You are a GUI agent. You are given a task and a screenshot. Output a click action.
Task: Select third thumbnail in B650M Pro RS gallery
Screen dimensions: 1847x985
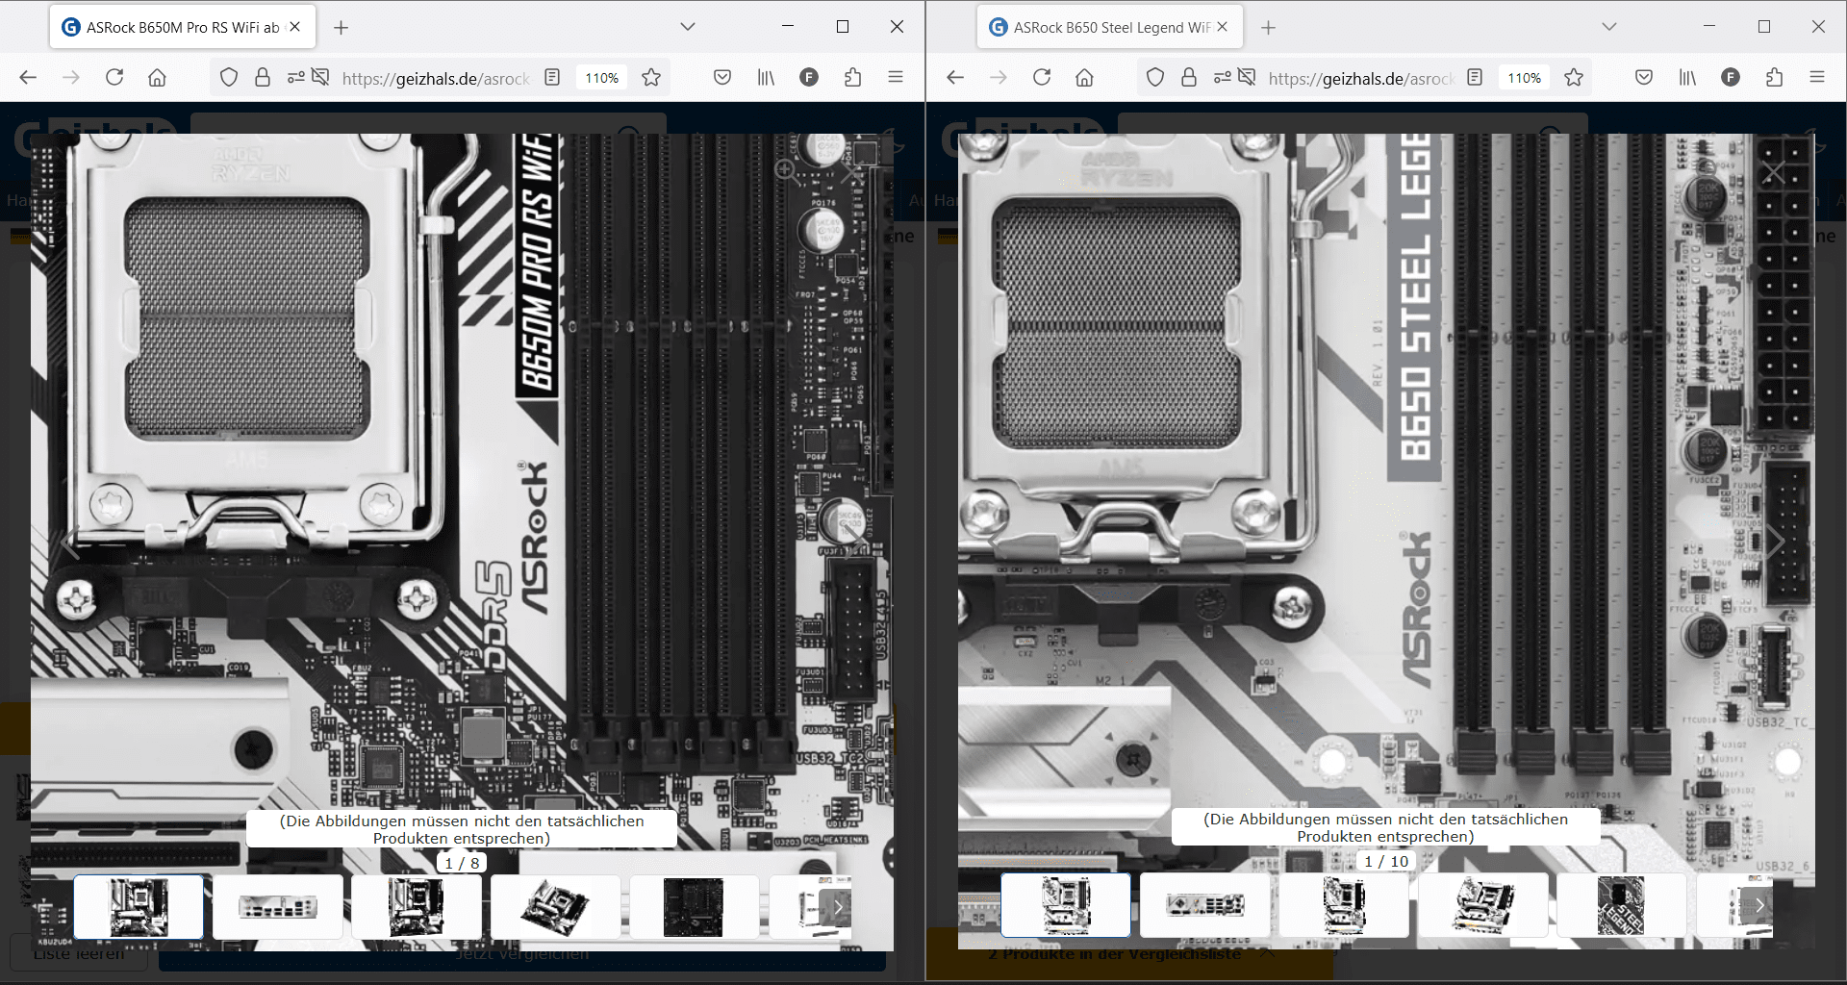coord(417,907)
